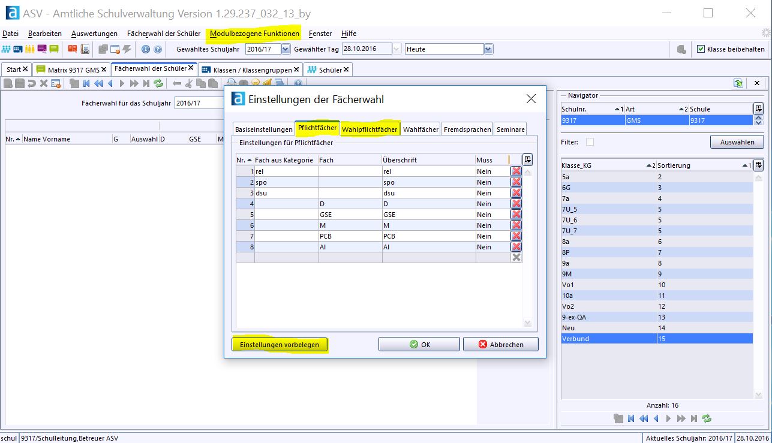Click the Abbrechen button
The width and height of the screenshot is (772, 443).
500,344
